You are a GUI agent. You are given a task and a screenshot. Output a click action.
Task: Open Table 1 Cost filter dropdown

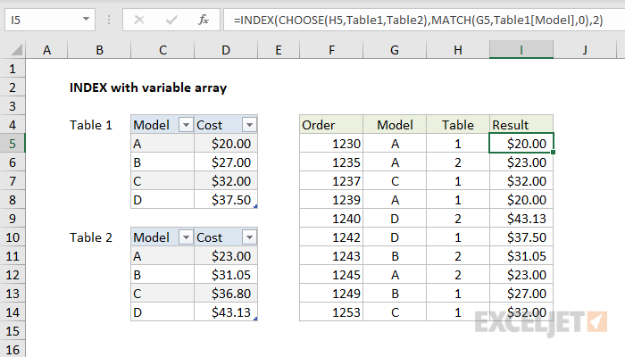(249, 125)
